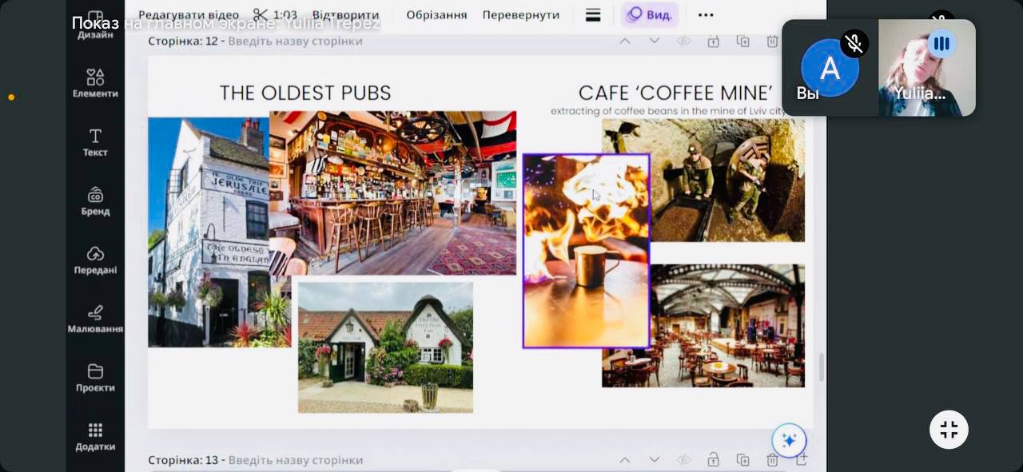The height and width of the screenshot is (472, 1023).
Task: Move page 12 down with the chevron
Action: (x=654, y=41)
